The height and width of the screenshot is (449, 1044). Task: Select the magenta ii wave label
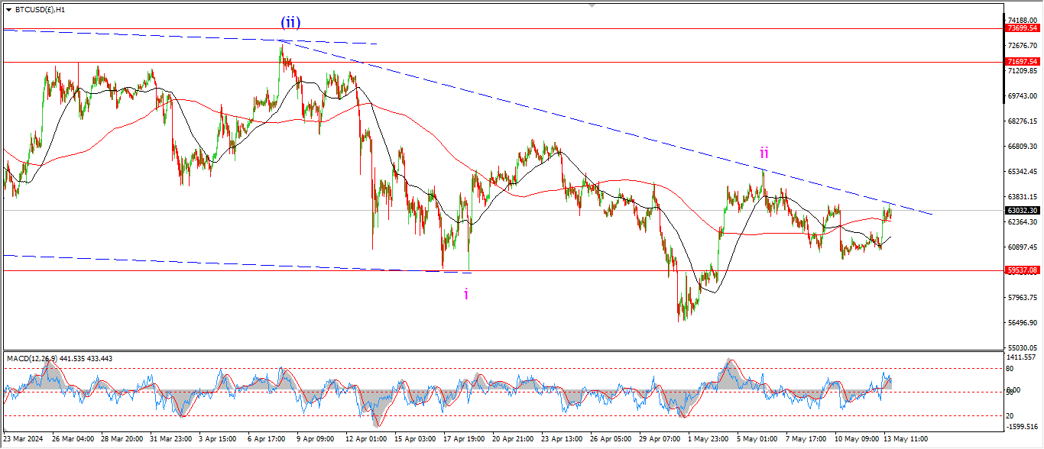[x=764, y=153]
